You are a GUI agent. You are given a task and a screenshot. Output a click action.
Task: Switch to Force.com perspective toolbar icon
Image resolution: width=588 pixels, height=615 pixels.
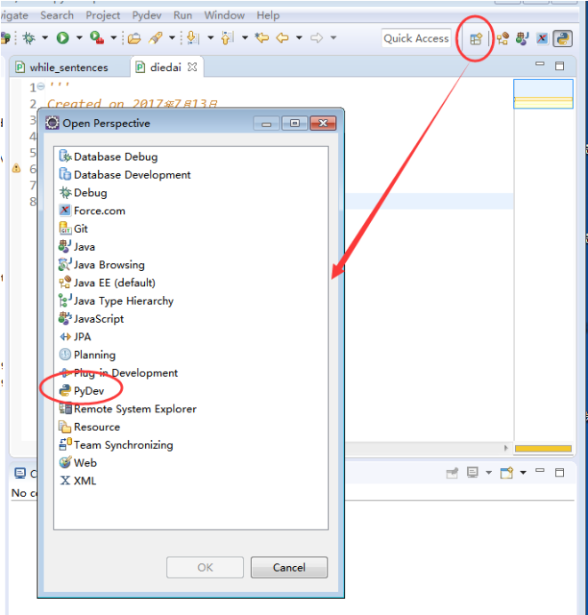point(542,38)
